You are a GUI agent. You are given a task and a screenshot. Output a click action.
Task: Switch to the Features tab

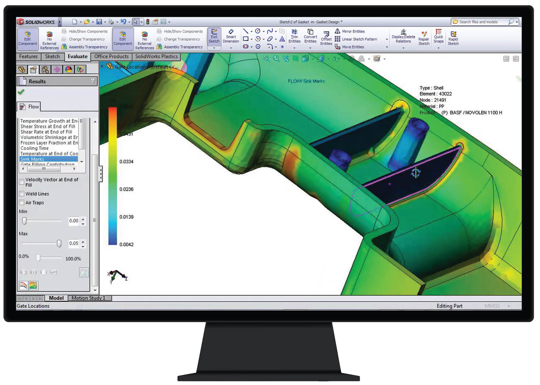28,56
